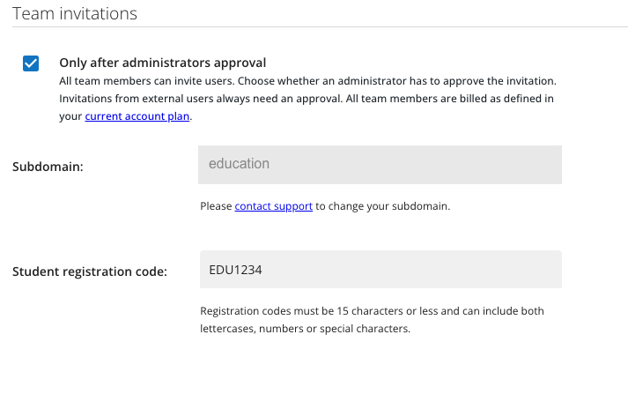The height and width of the screenshot is (394, 628).
Task: Click the "Student registration code:" label
Action: [x=89, y=271]
